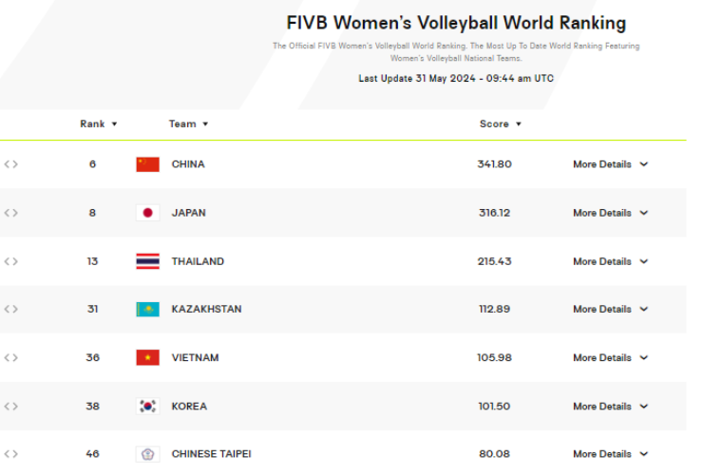This screenshot has height=476, width=703.
Task: Expand More Details for China
Action: (610, 164)
